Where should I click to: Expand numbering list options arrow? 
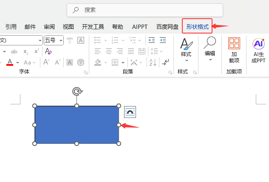click(x=123, y=40)
